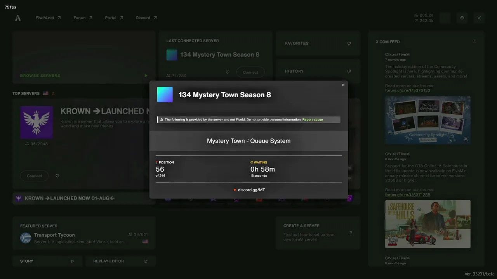Image resolution: width=497 pixels, height=279 pixels.
Task: Click the Transport Tycoon server icon
Action: (x=26, y=238)
